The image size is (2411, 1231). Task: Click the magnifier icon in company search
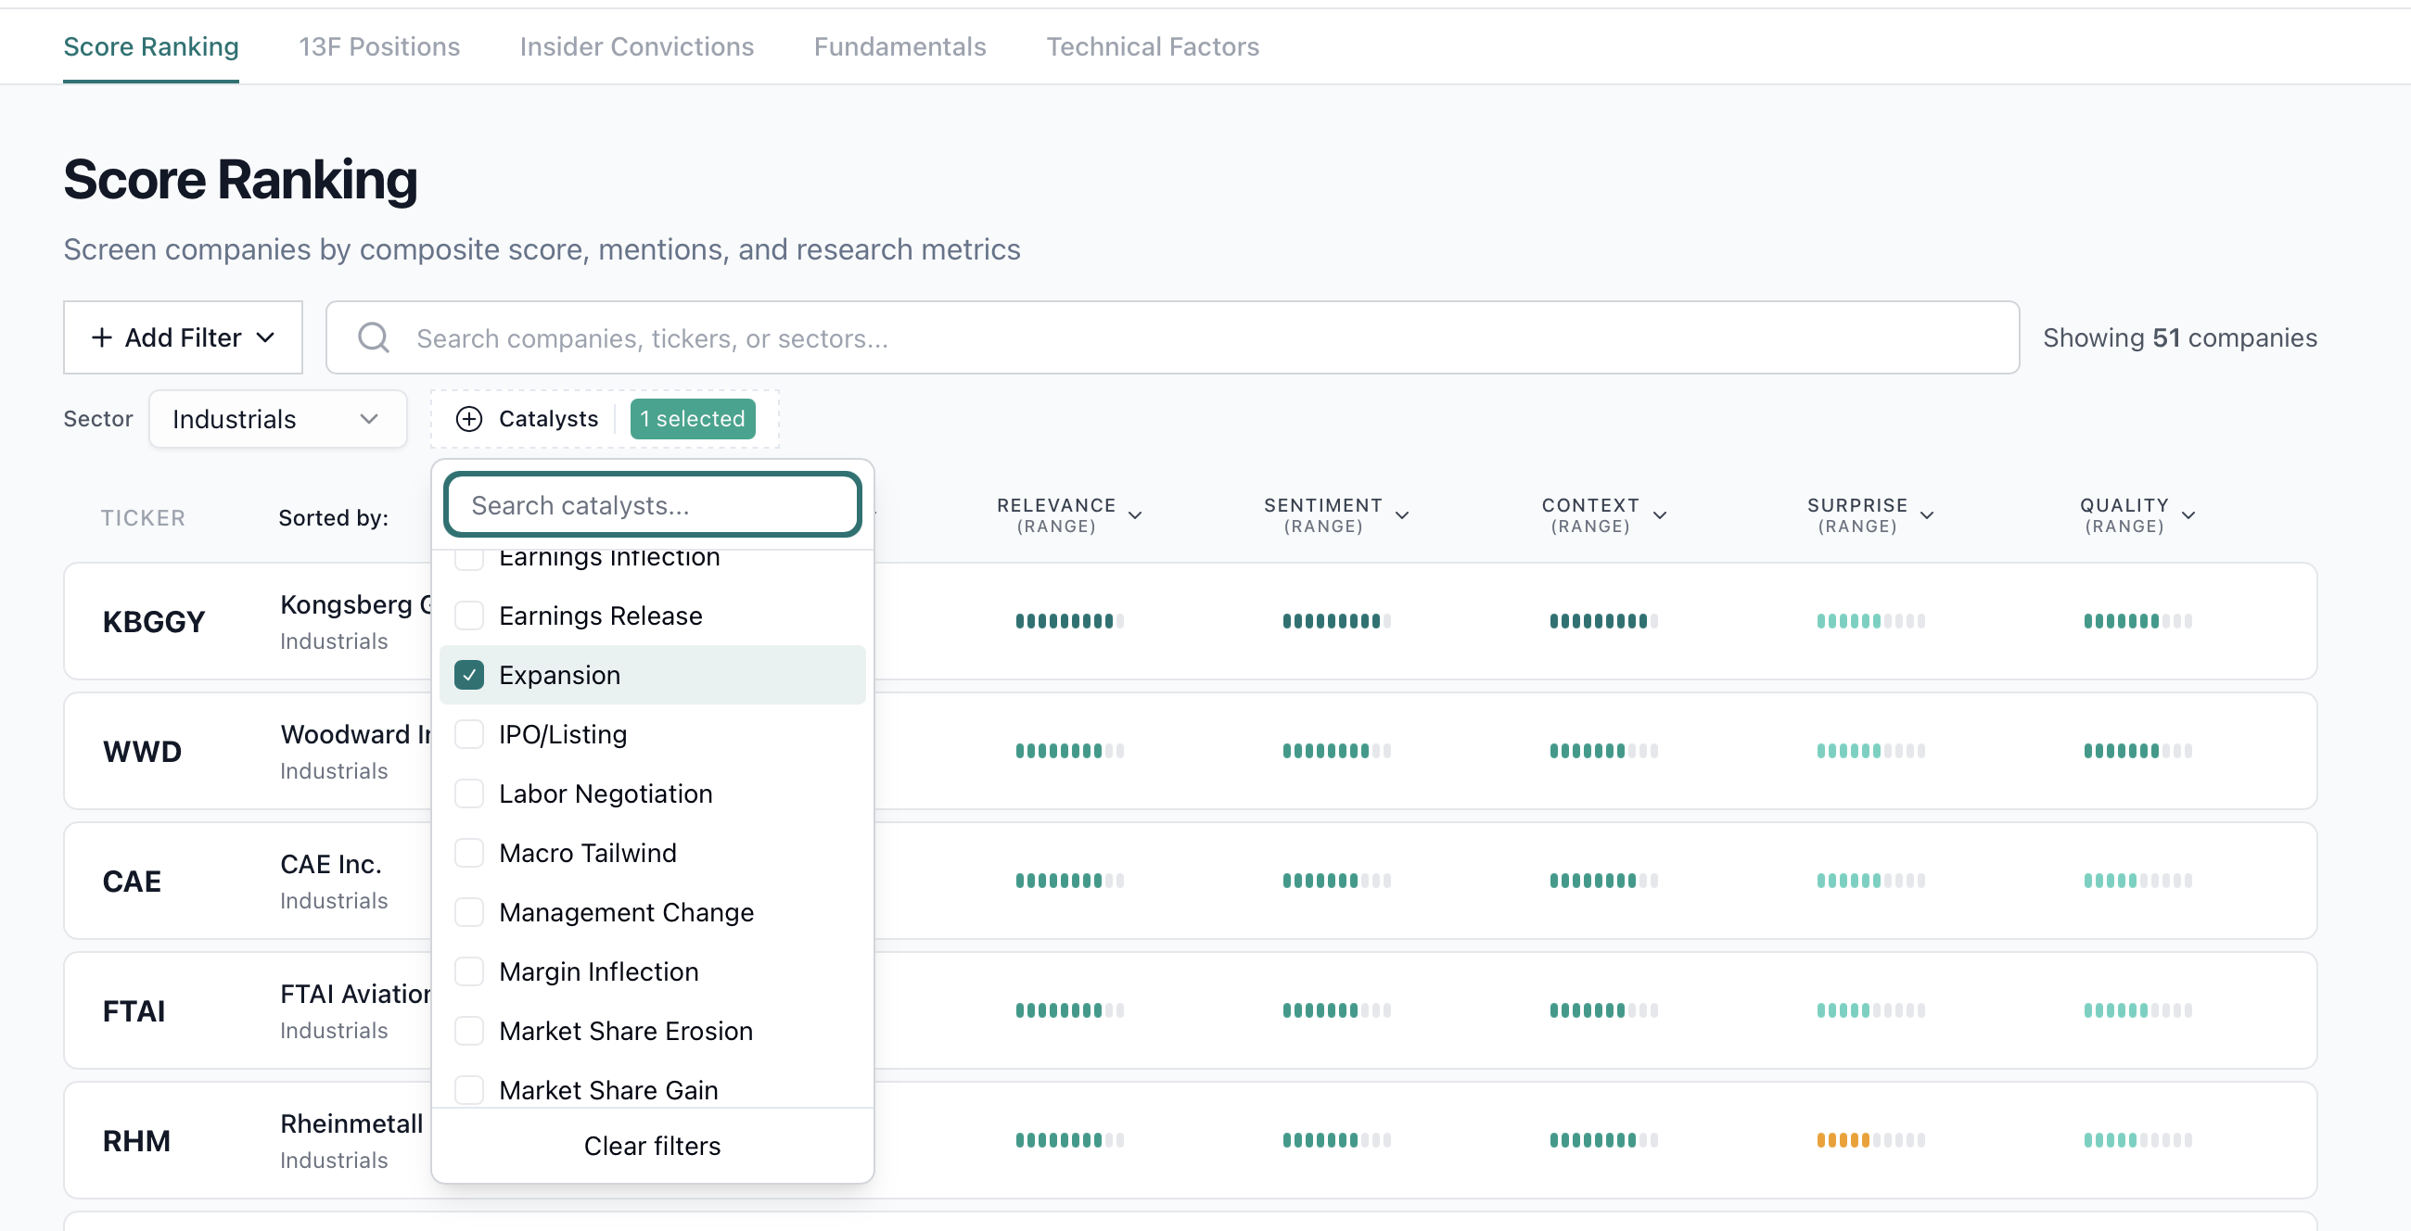374,337
